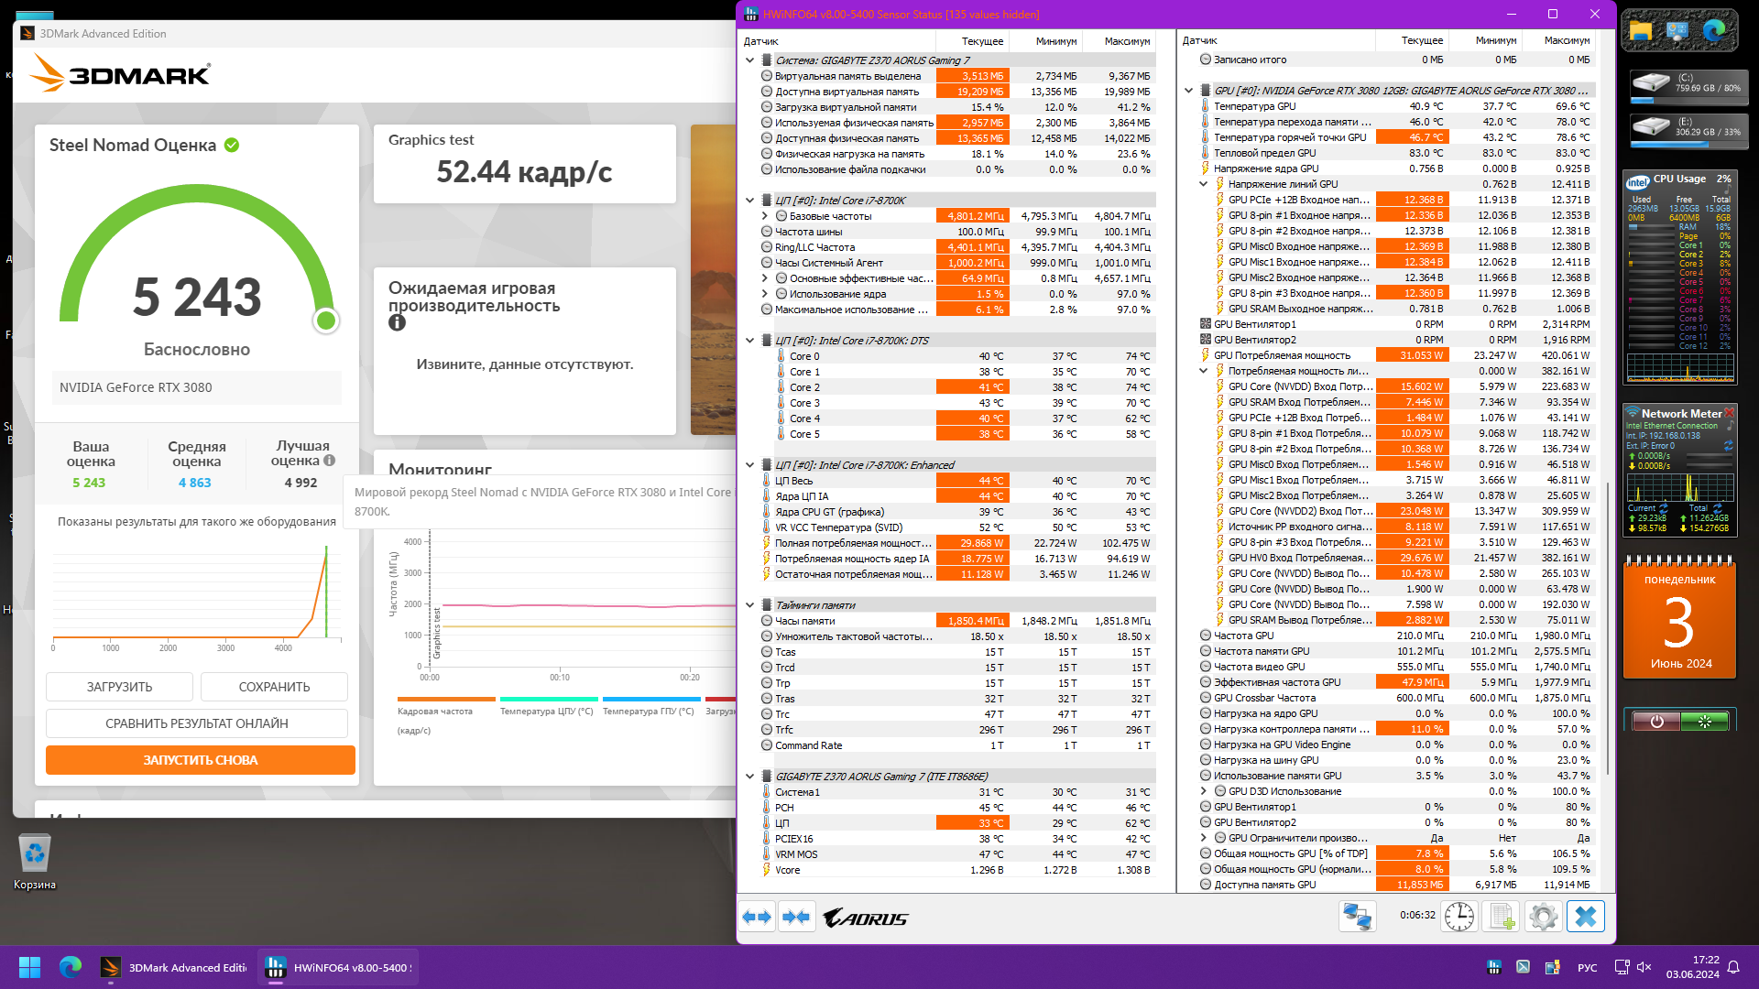Open the remote network monitoring icon
1759x989 pixels.
coord(1357,916)
